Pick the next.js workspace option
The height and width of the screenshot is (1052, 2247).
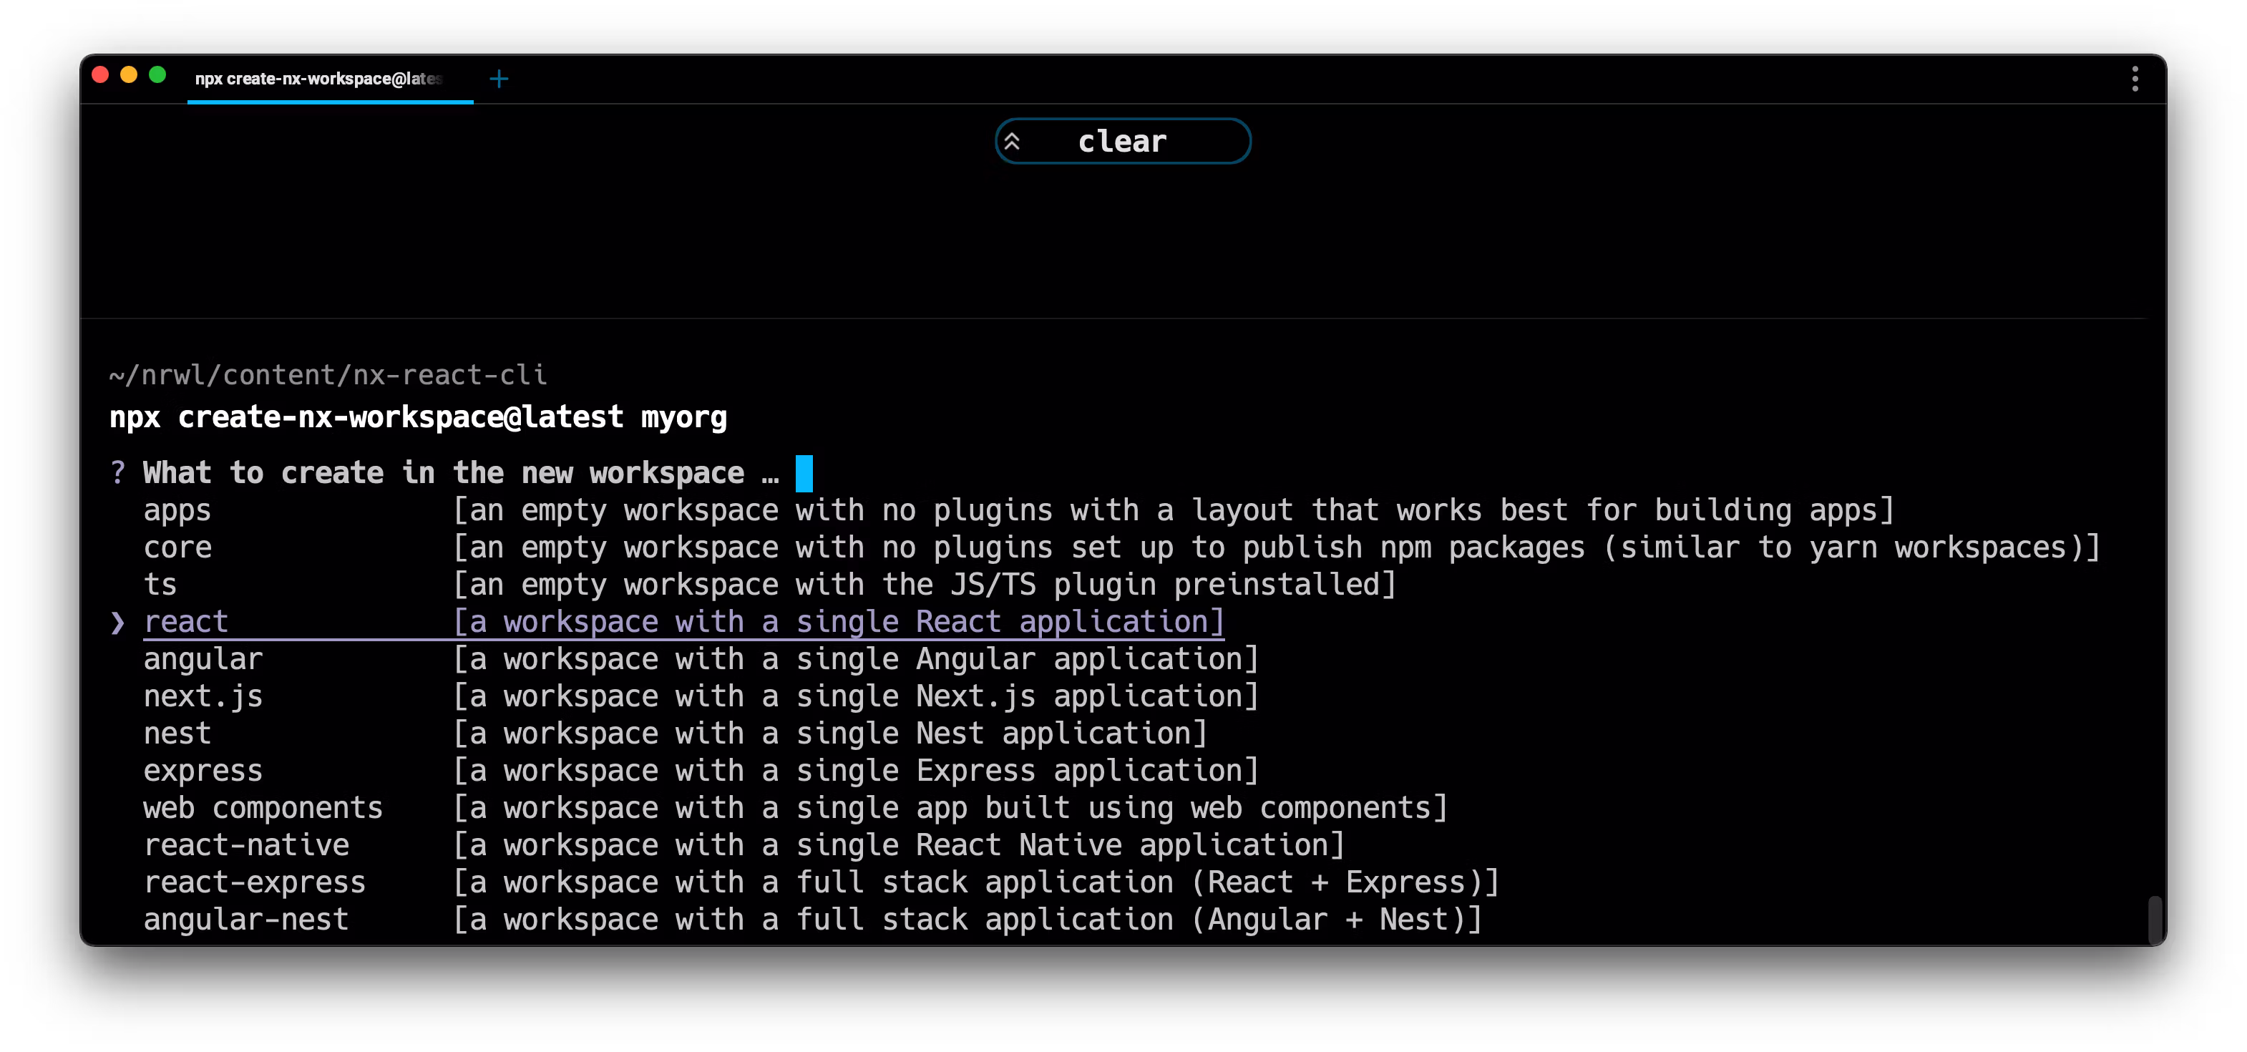pos(203,697)
